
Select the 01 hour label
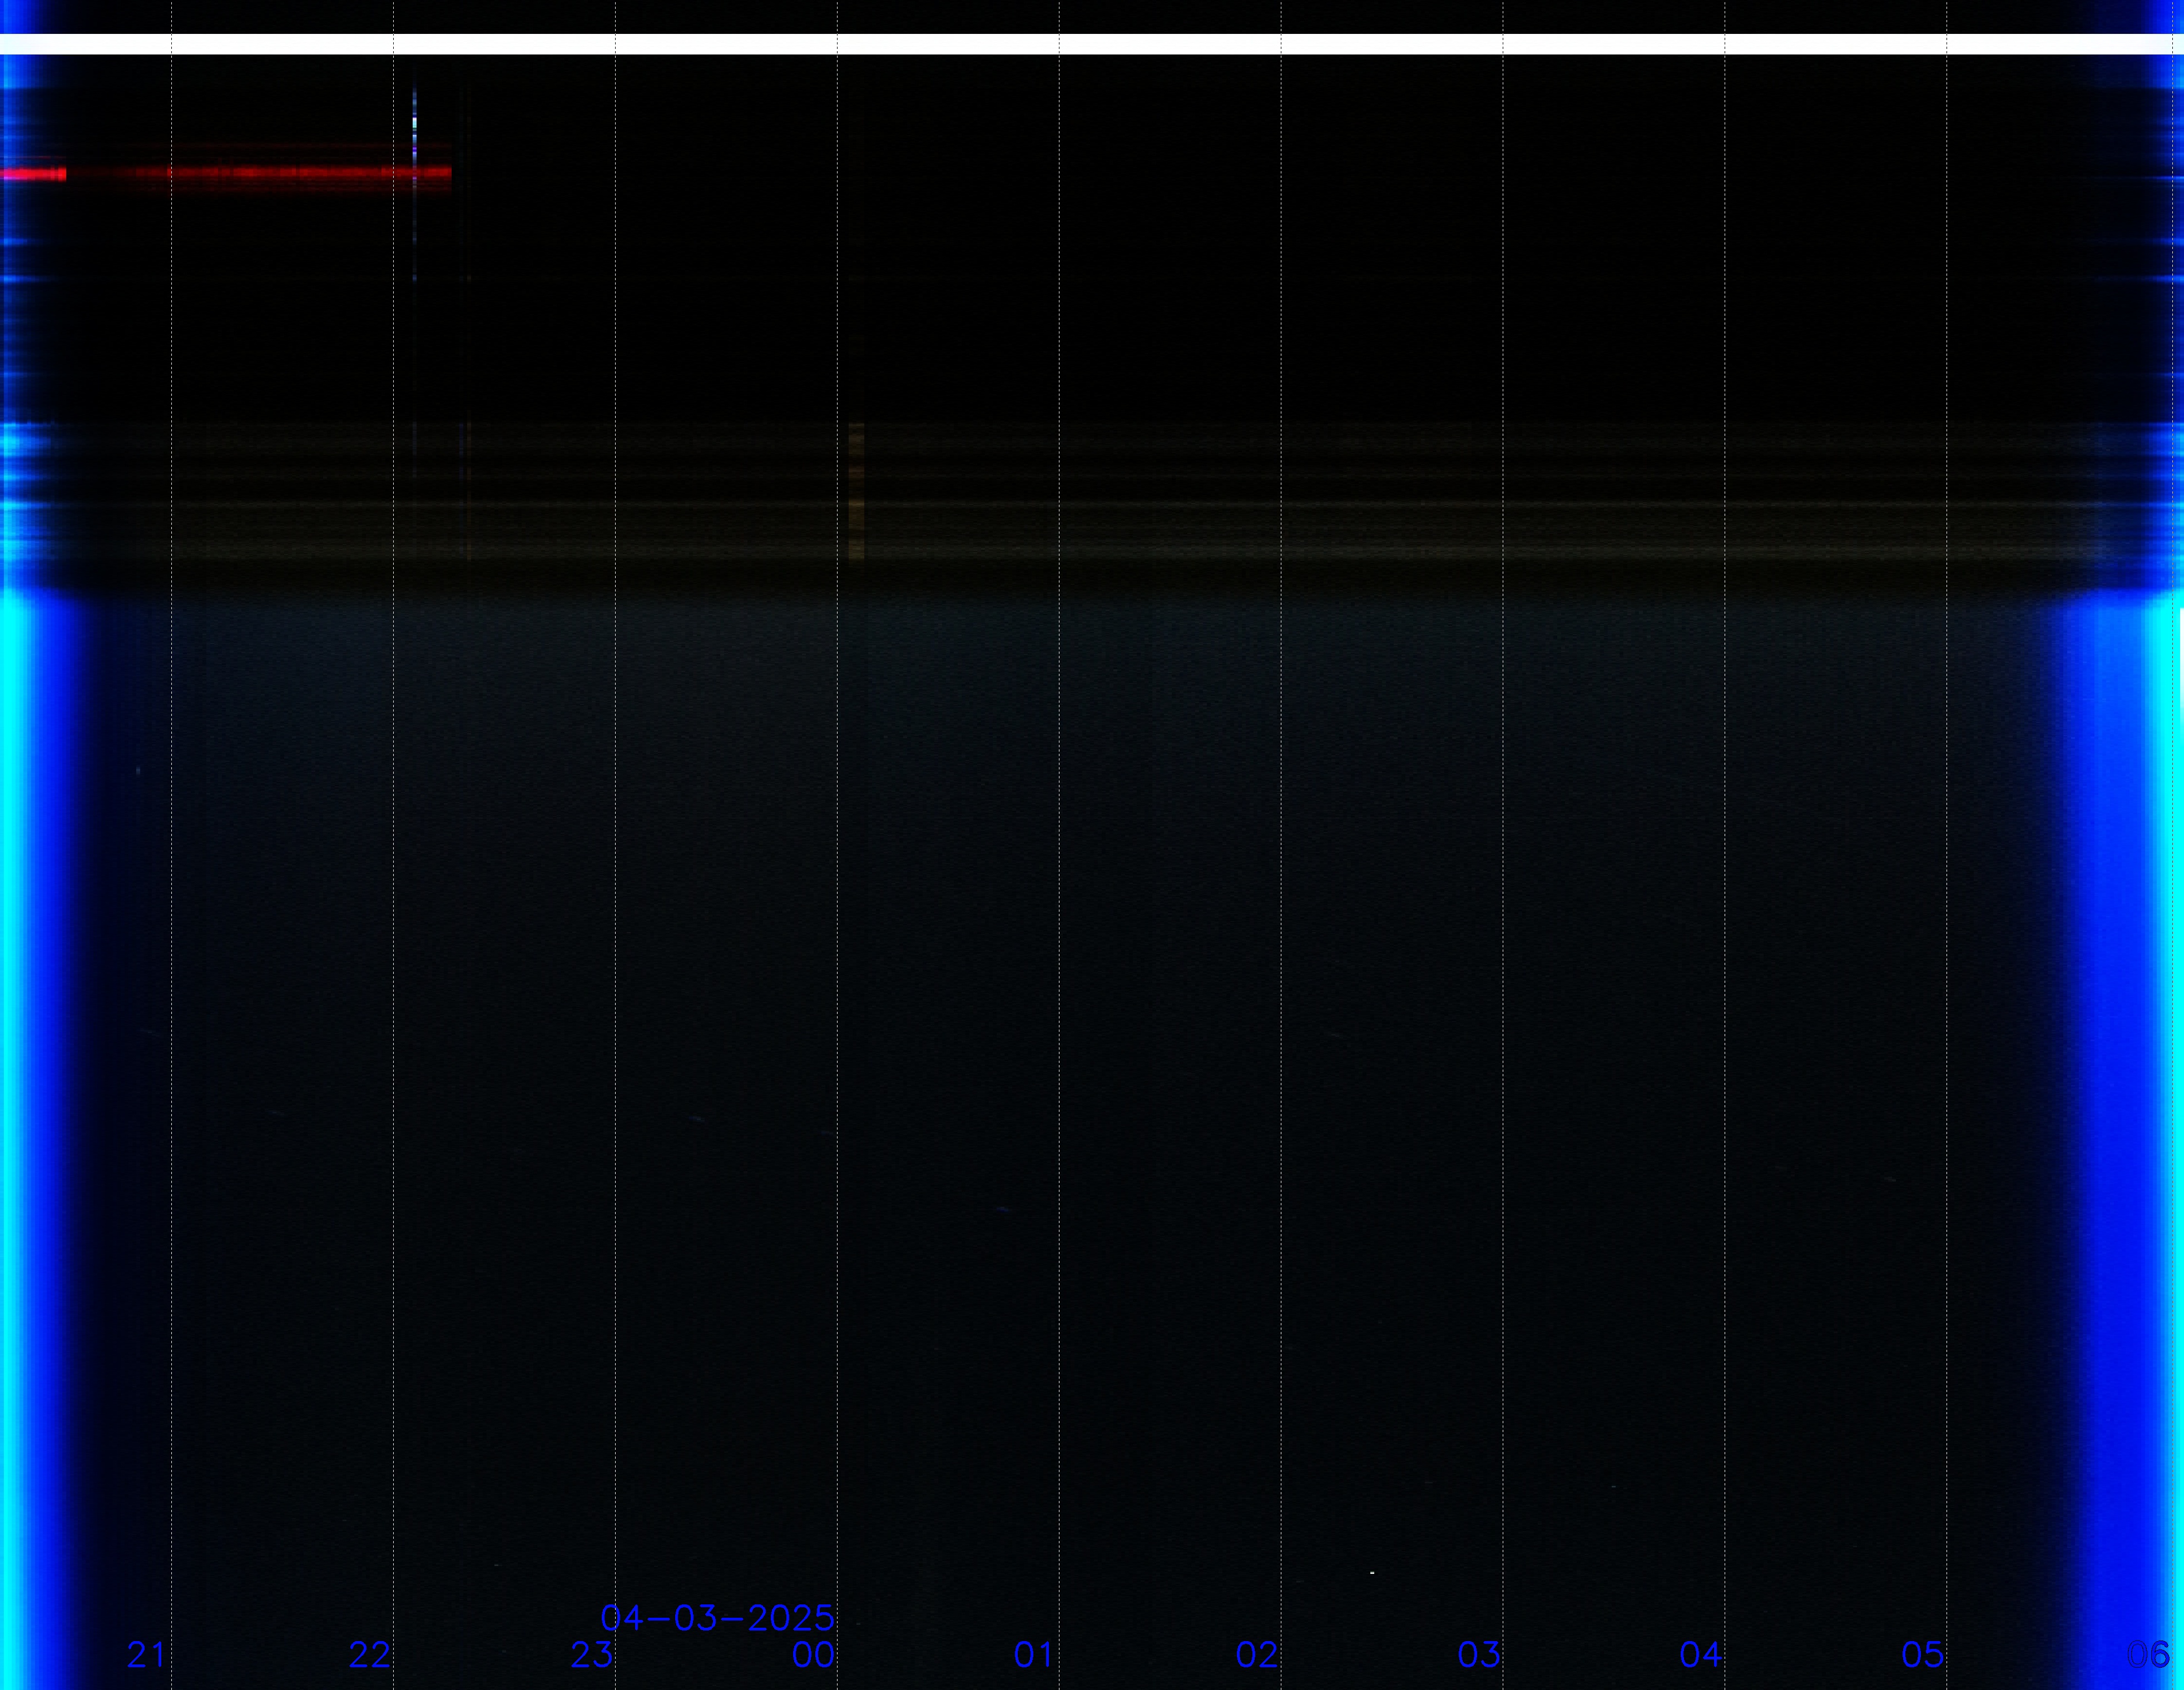[x=1034, y=1655]
